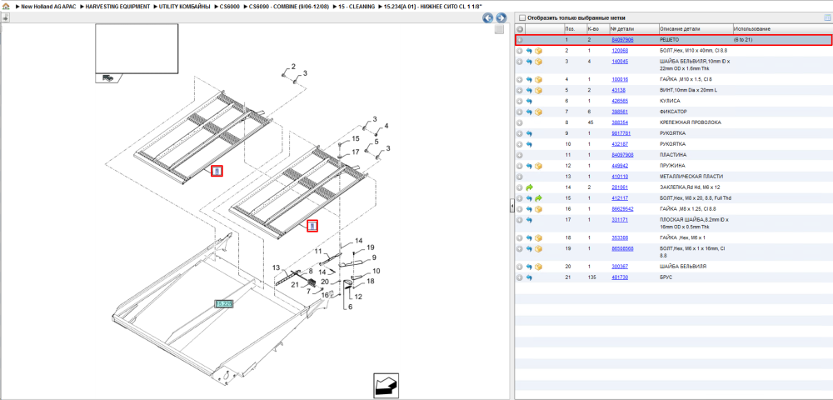Viewport: 833px width, 400px height.
Task: Open part number link 388354
Action: [620, 122]
